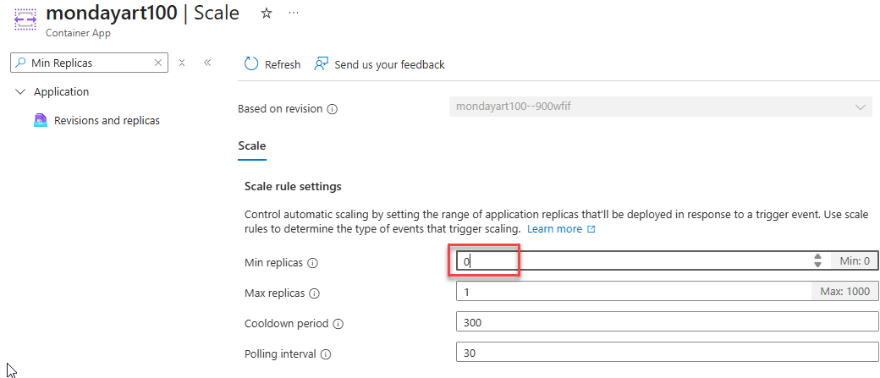The image size is (880, 378).
Task: Click the 'Min replicas' label
Action: (x=274, y=262)
